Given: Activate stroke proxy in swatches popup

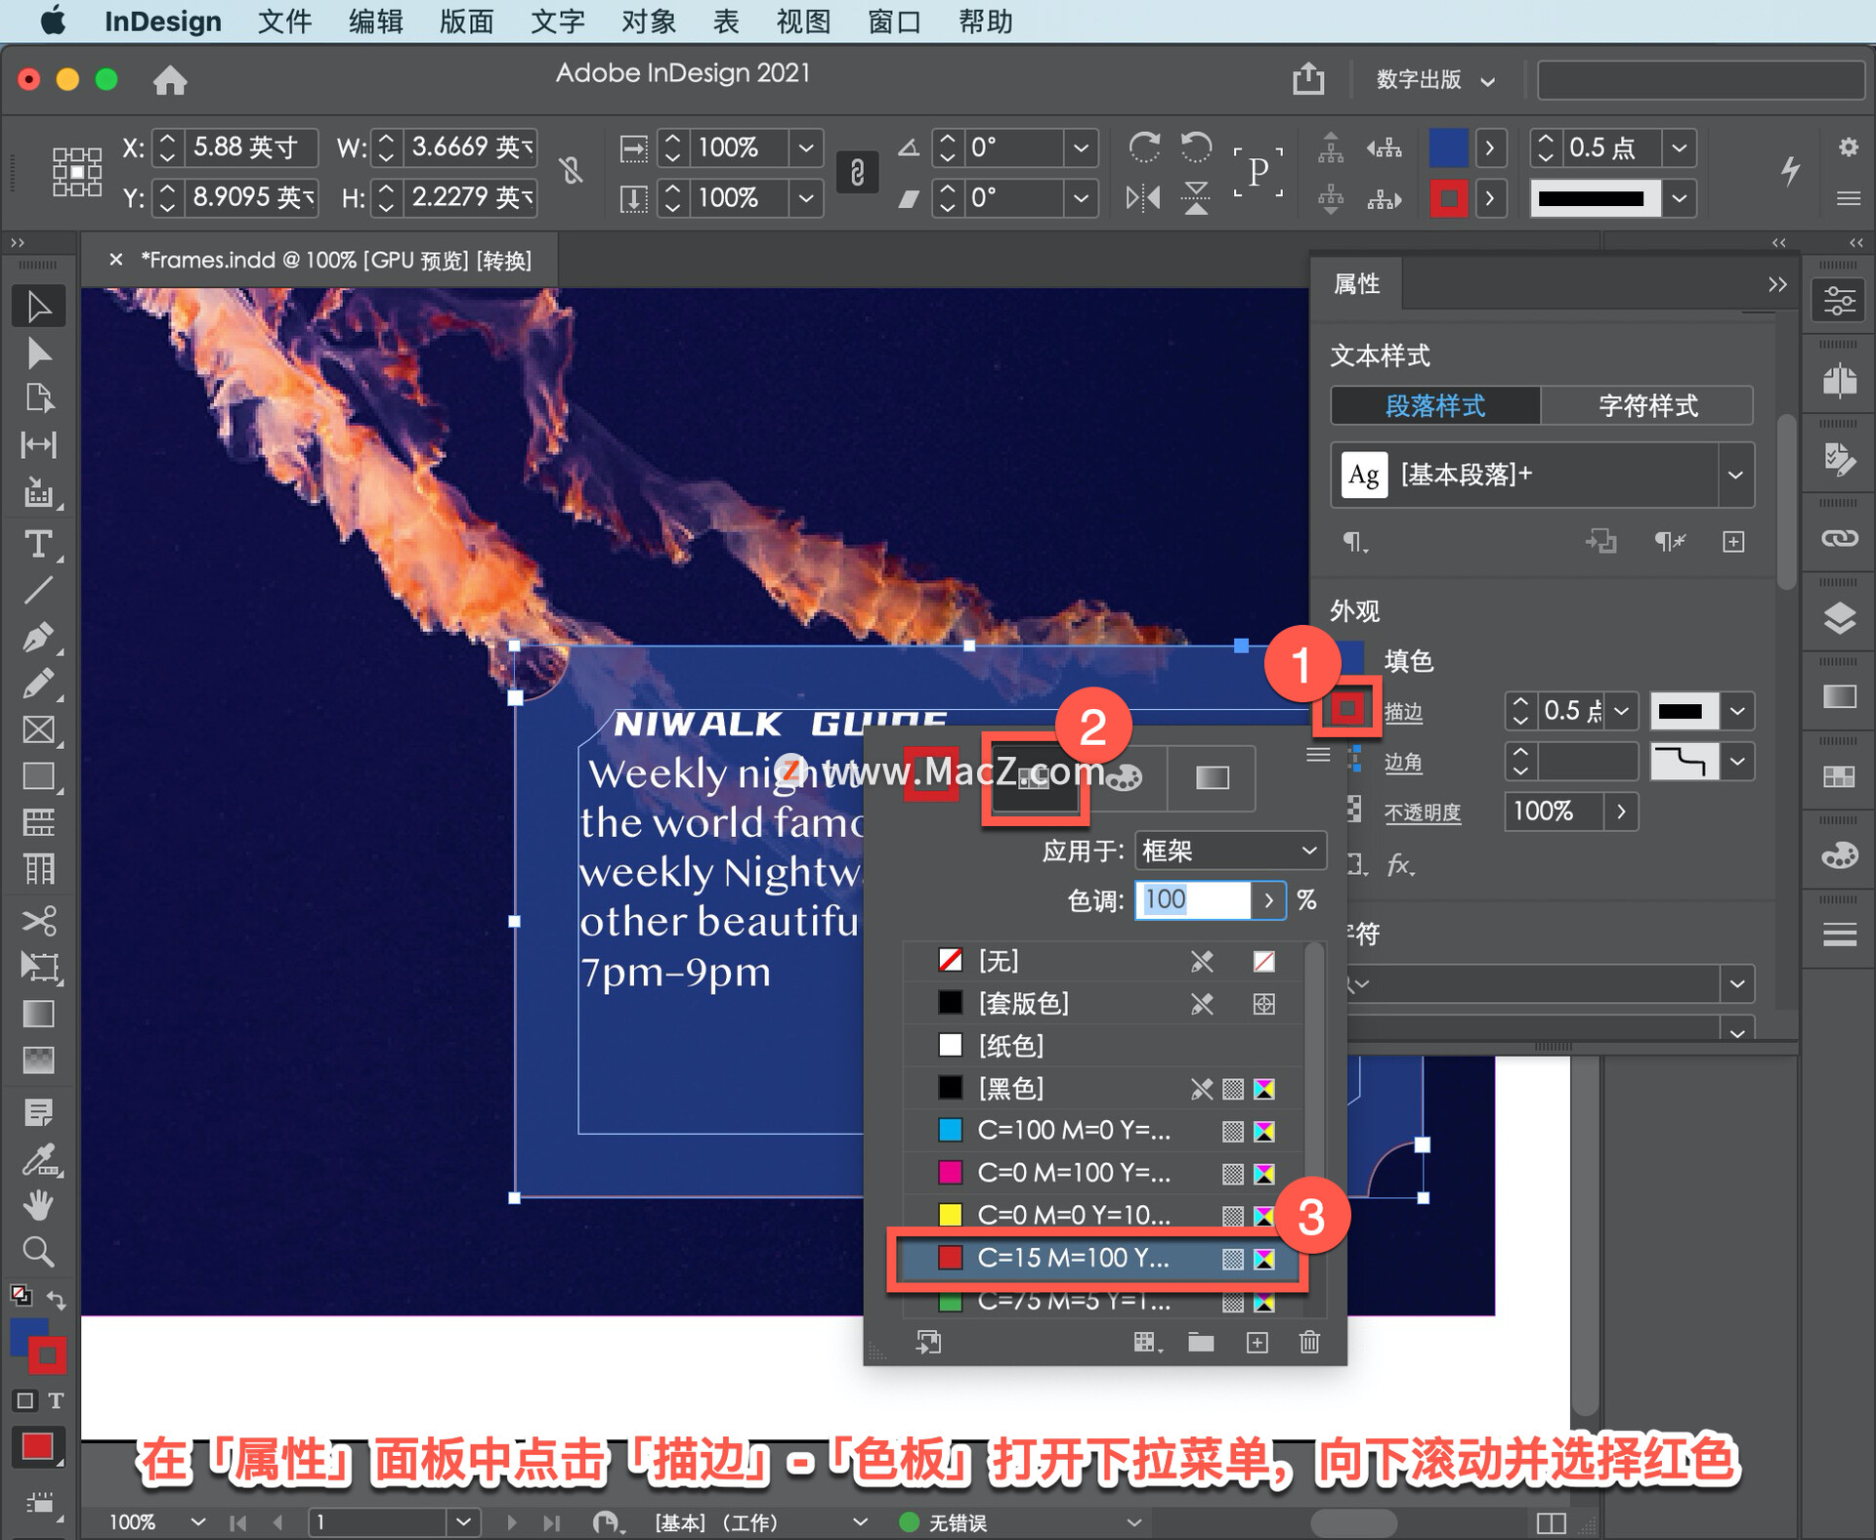Looking at the screenshot, I should (930, 774).
